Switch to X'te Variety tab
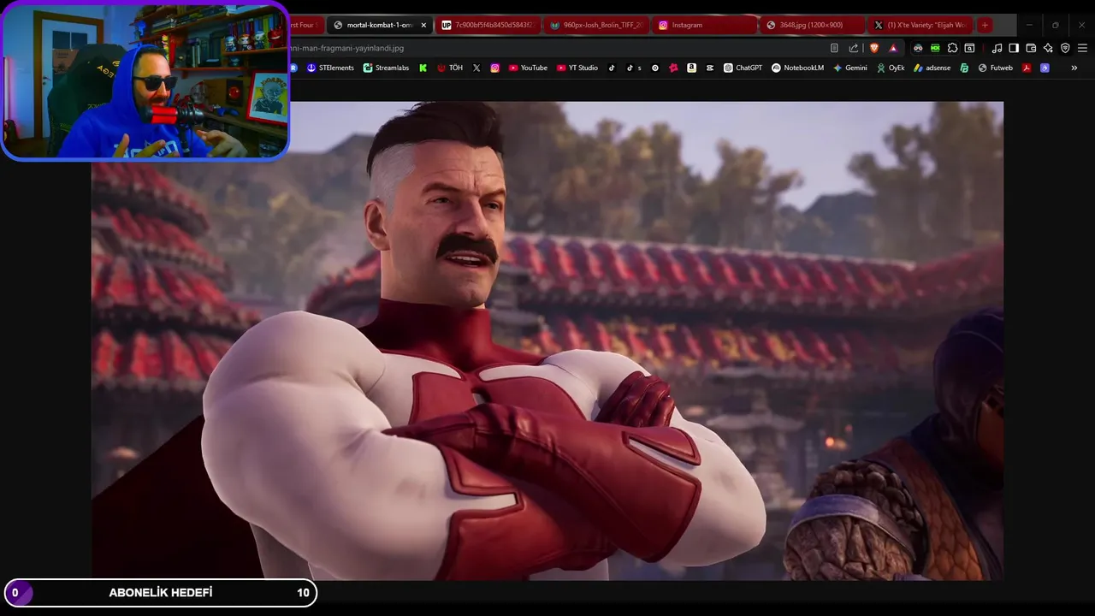This screenshot has height=616, width=1095. coord(919,25)
